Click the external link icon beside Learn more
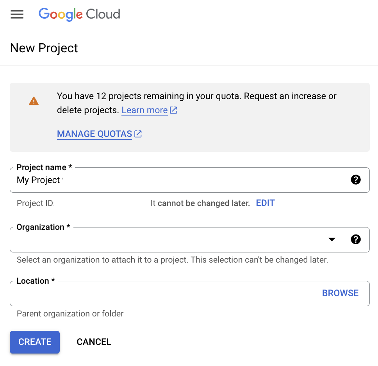The height and width of the screenshot is (366, 378). coord(173,110)
